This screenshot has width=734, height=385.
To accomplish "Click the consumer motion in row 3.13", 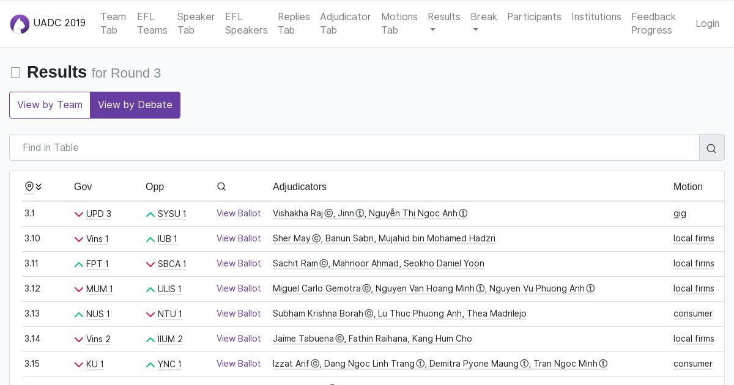I will [x=692, y=313].
